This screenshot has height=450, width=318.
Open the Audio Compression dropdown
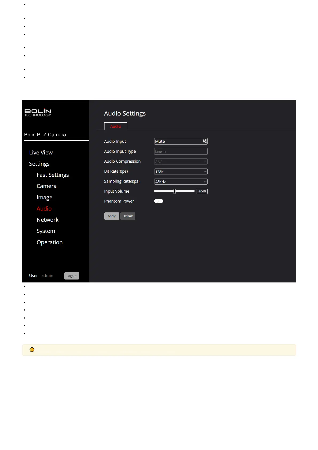[181, 162]
